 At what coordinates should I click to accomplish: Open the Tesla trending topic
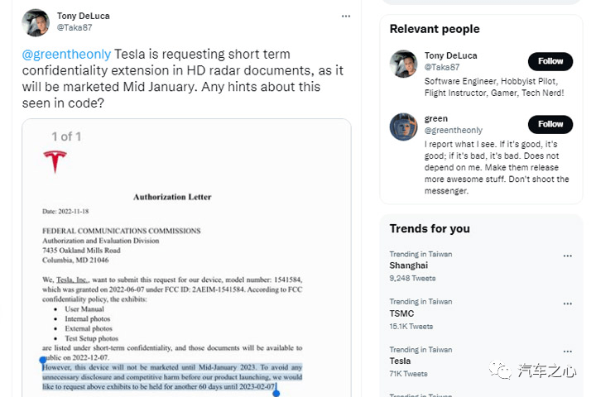click(x=401, y=361)
